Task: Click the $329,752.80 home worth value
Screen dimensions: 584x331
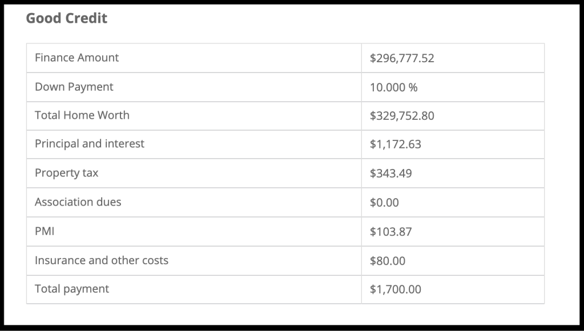Action: (x=402, y=116)
